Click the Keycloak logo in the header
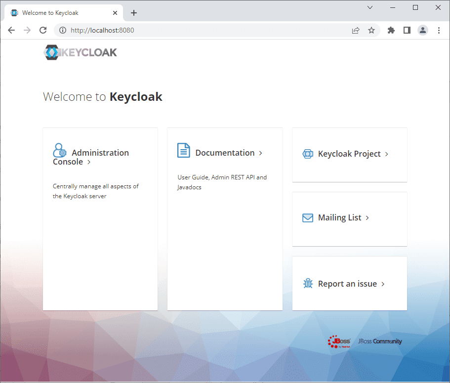This screenshot has height=383, width=450. coord(81,52)
